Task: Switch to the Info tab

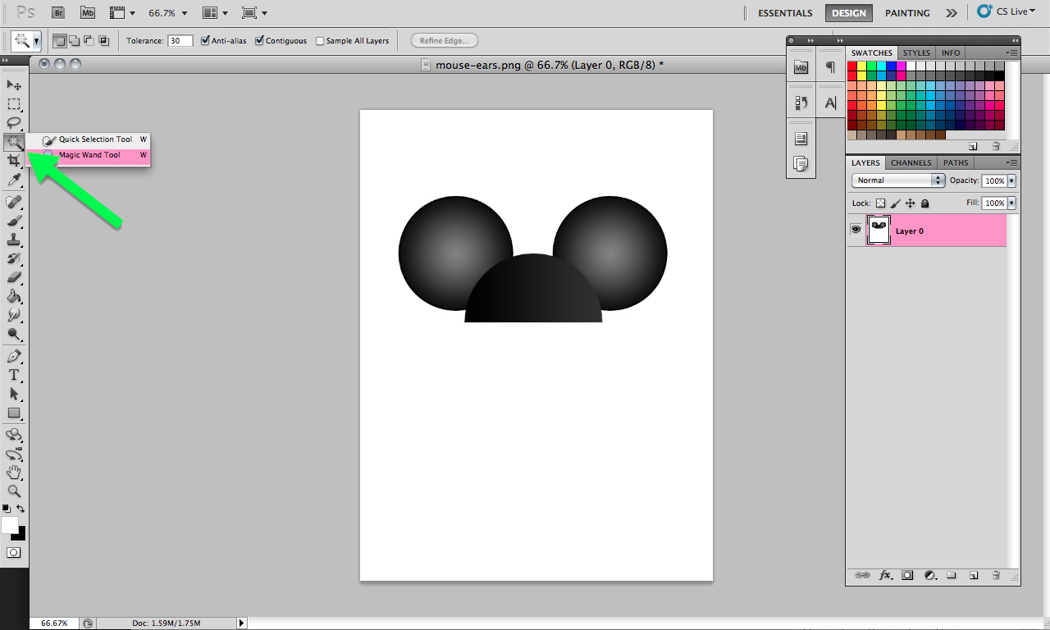Action: coord(951,52)
